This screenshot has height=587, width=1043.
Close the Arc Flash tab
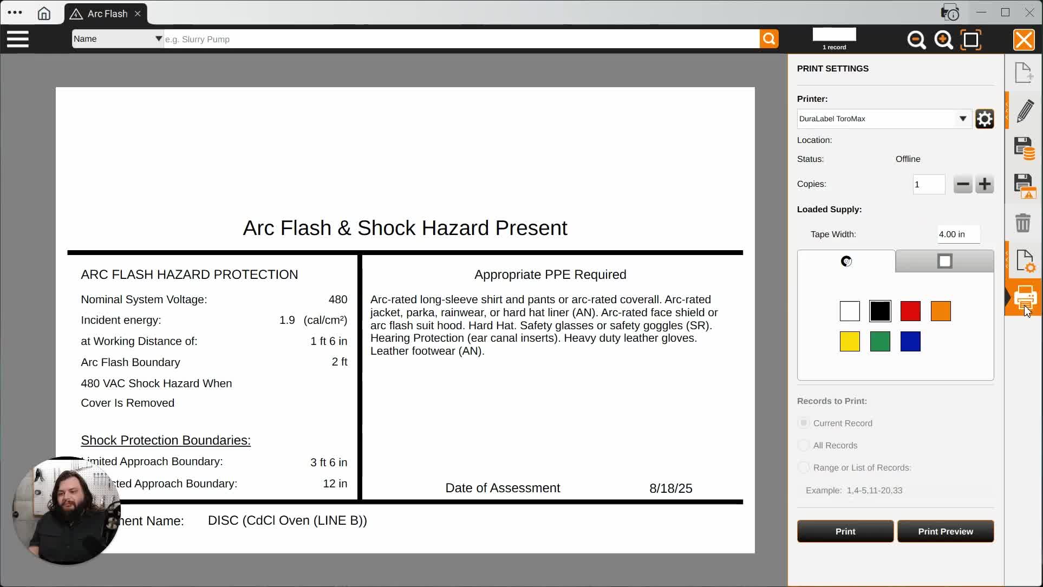tap(138, 14)
